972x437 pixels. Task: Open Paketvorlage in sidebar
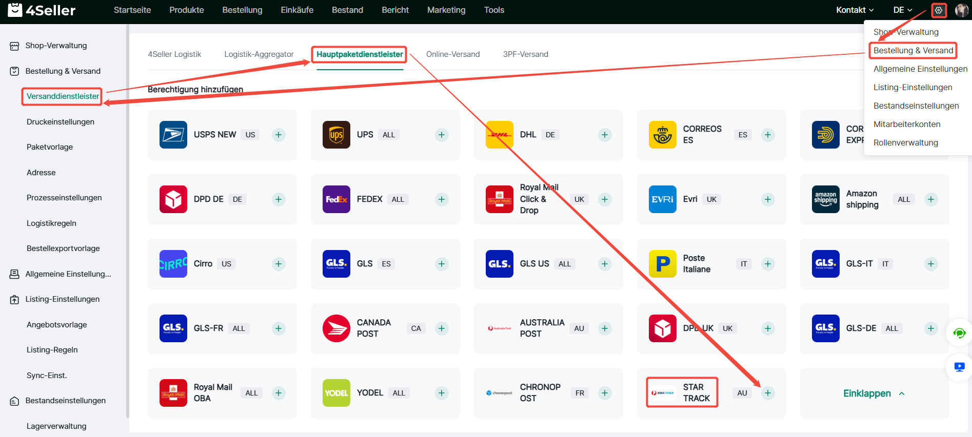tap(50, 147)
